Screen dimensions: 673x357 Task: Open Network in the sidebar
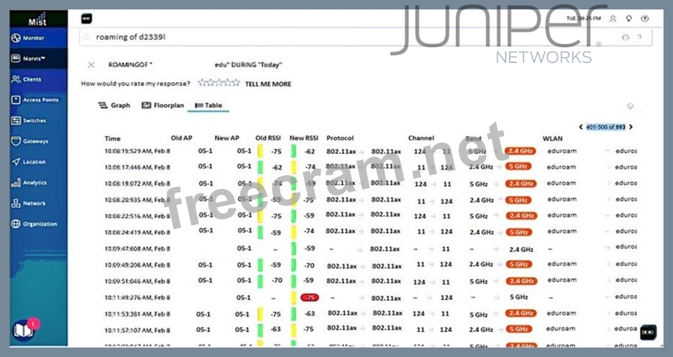34,203
